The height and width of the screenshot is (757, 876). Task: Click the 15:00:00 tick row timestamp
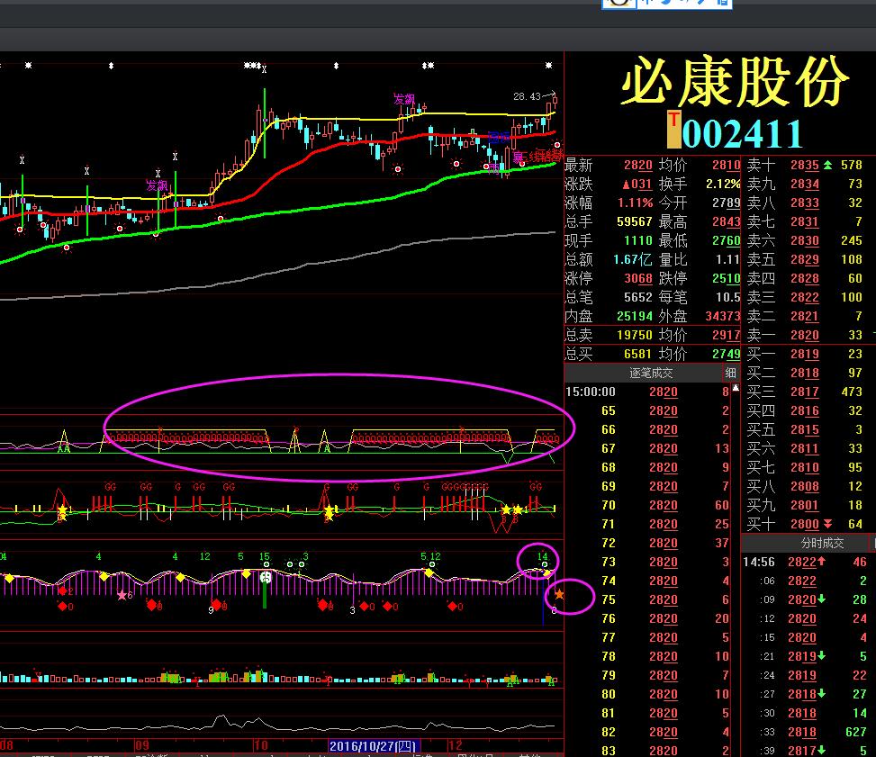(591, 392)
